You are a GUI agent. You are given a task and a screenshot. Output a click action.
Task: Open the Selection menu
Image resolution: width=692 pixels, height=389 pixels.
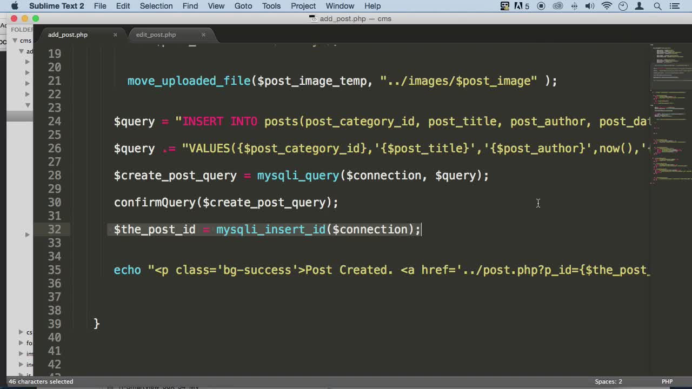pos(156,6)
